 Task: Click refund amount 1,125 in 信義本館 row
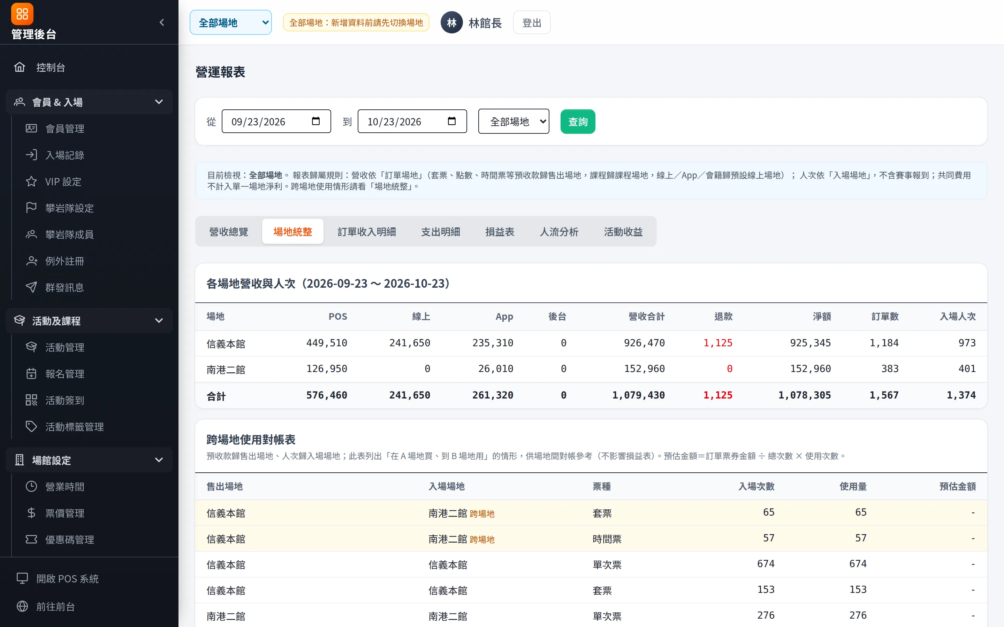(718, 343)
